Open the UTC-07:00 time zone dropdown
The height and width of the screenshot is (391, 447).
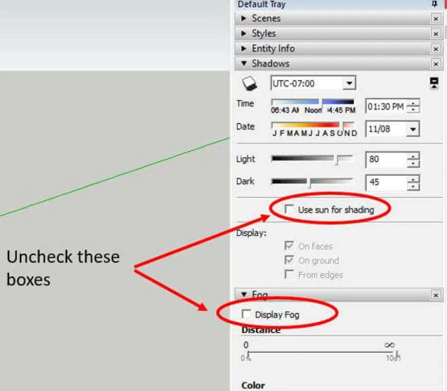pyautogui.click(x=349, y=83)
